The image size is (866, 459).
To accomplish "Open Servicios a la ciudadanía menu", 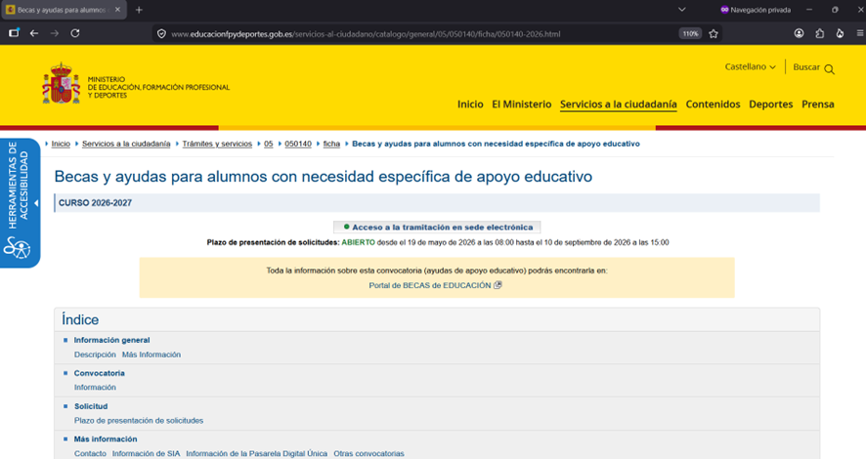I will pyautogui.click(x=618, y=104).
